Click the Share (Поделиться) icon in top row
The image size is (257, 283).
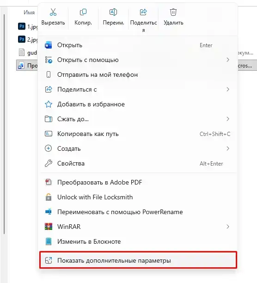tap(143, 12)
